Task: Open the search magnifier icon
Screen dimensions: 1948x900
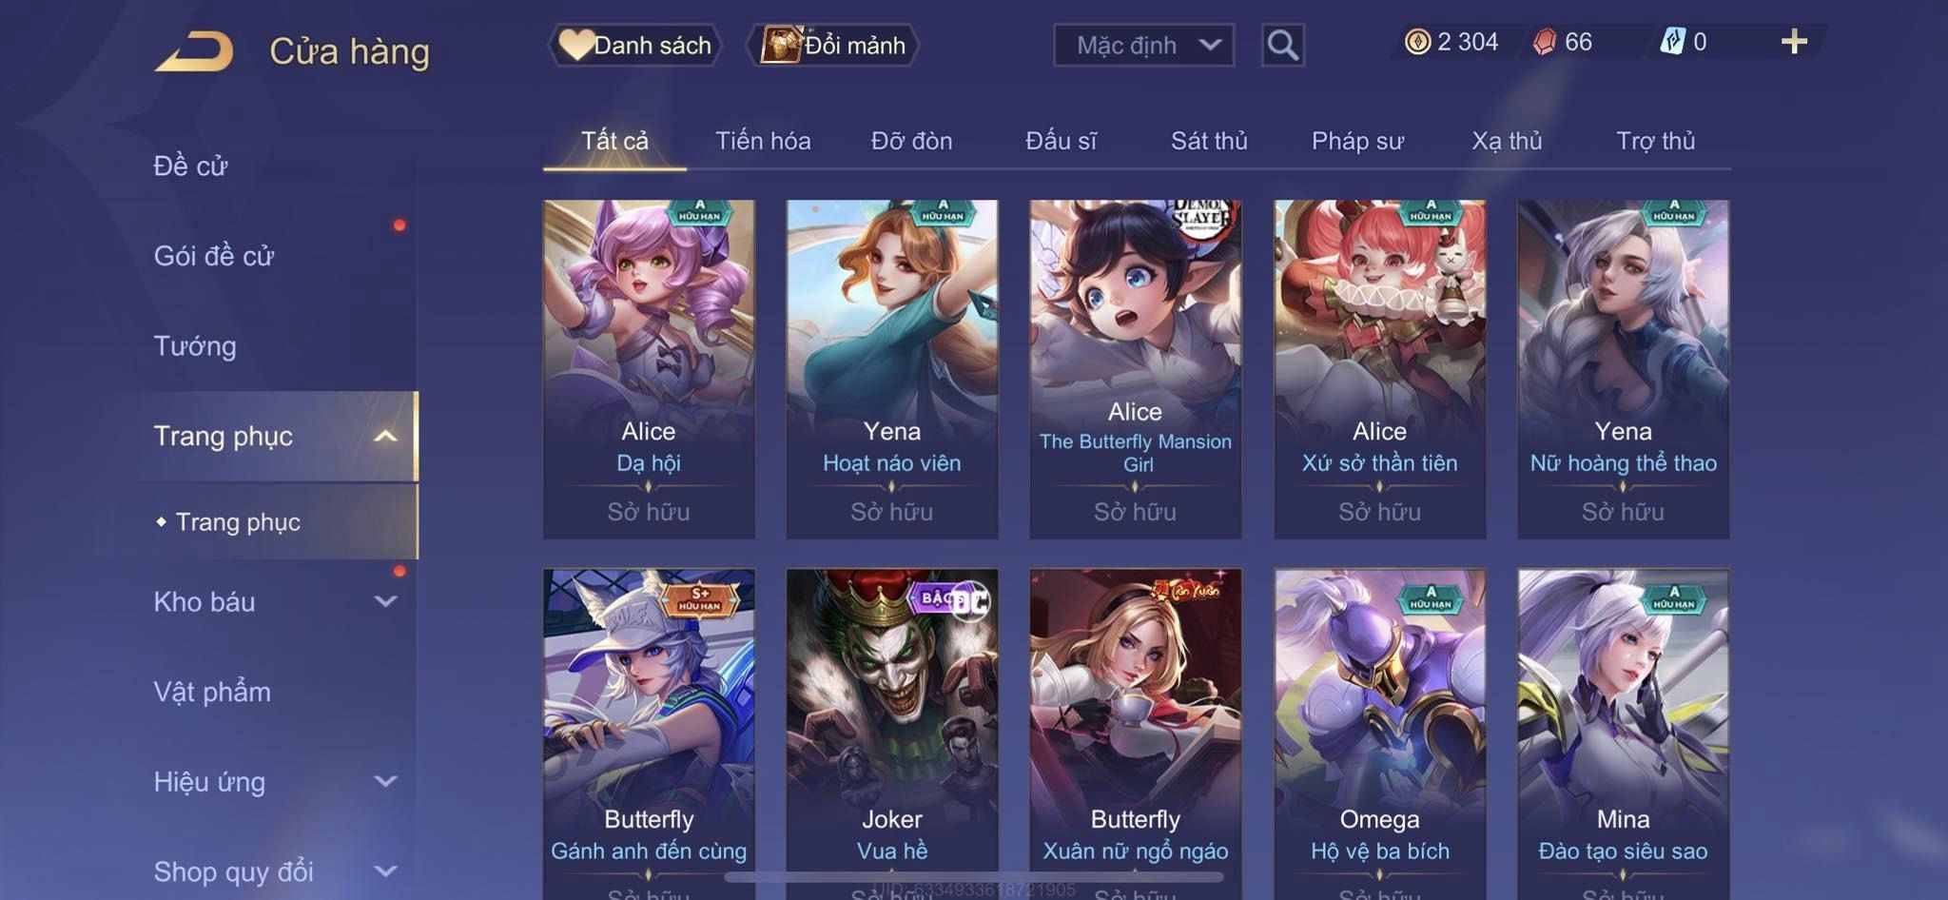Action: (1282, 45)
